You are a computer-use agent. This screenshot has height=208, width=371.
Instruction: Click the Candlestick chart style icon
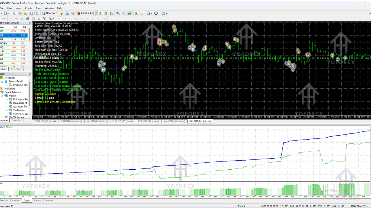pos(106,13)
